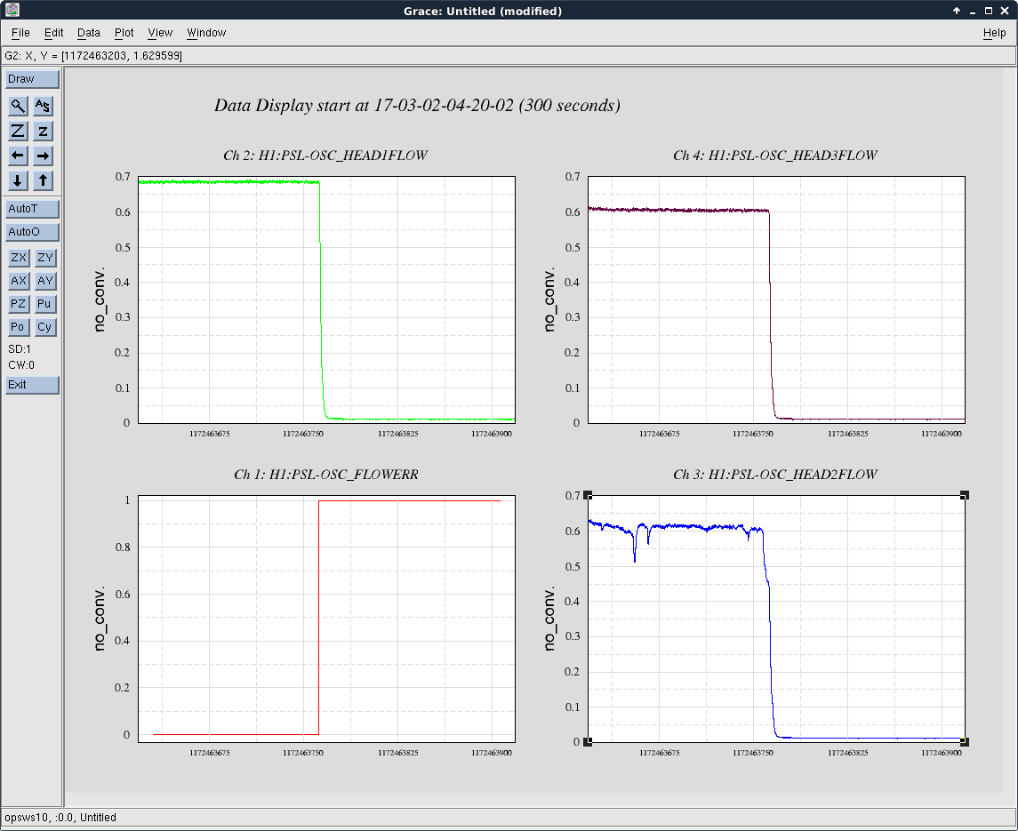This screenshot has height=831, width=1018.
Task: Click the Draw button
Action: click(32, 79)
